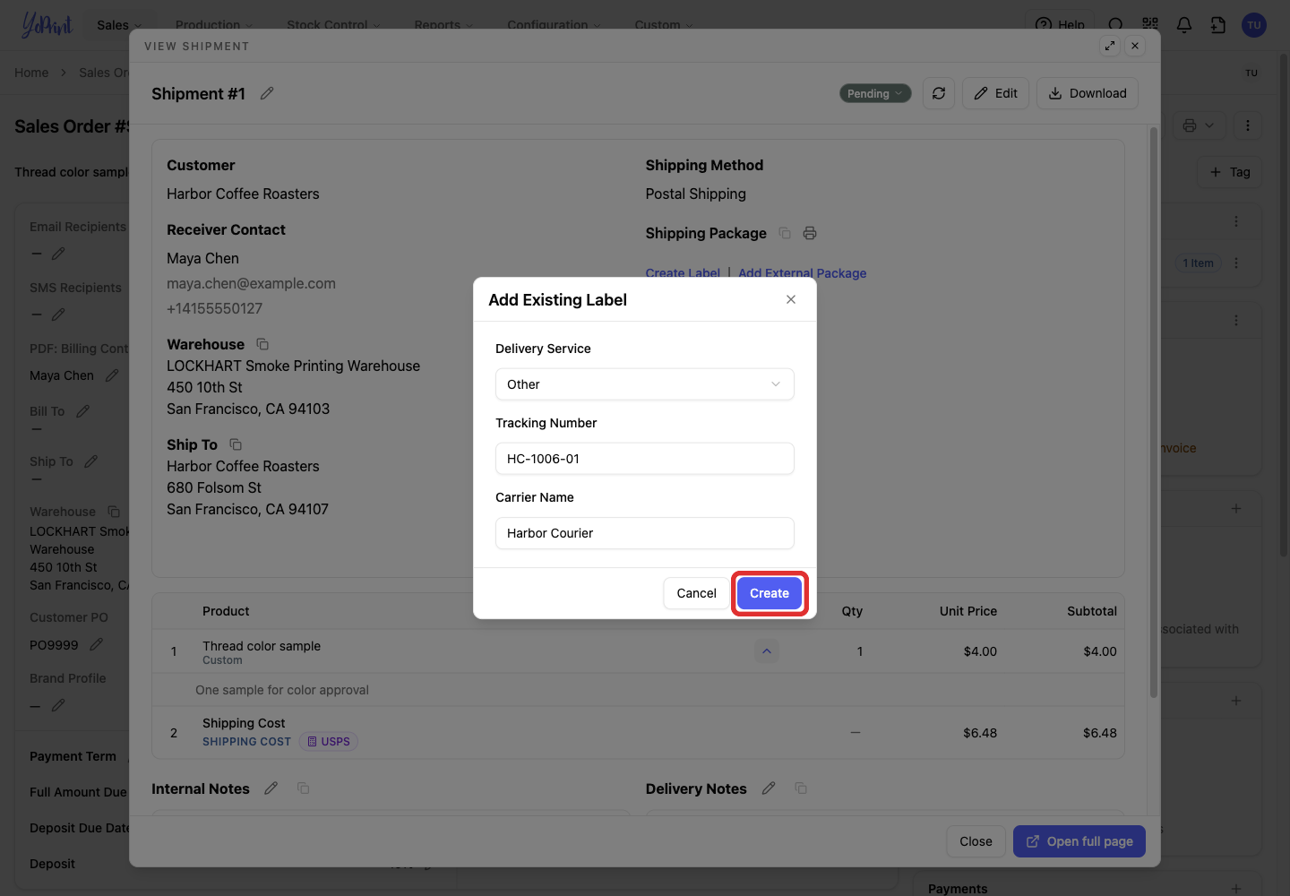Edit Internal Notes pencil icon

[x=271, y=788]
